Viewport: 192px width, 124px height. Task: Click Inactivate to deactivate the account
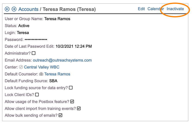pyautogui.click(x=175, y=9)
